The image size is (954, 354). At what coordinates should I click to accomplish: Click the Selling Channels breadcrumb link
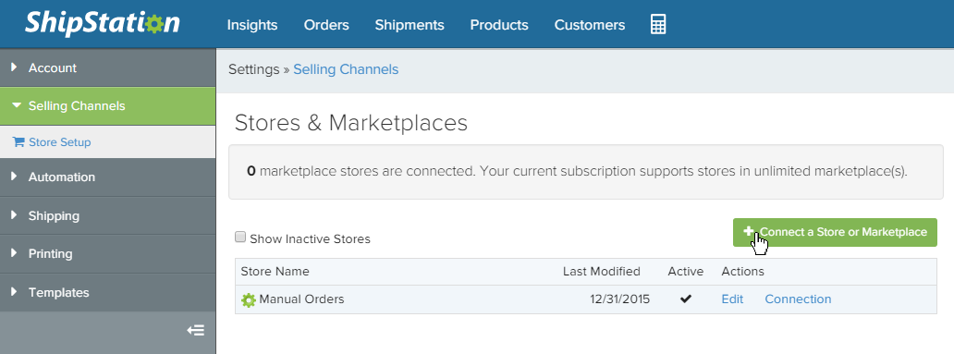[346, 69]
